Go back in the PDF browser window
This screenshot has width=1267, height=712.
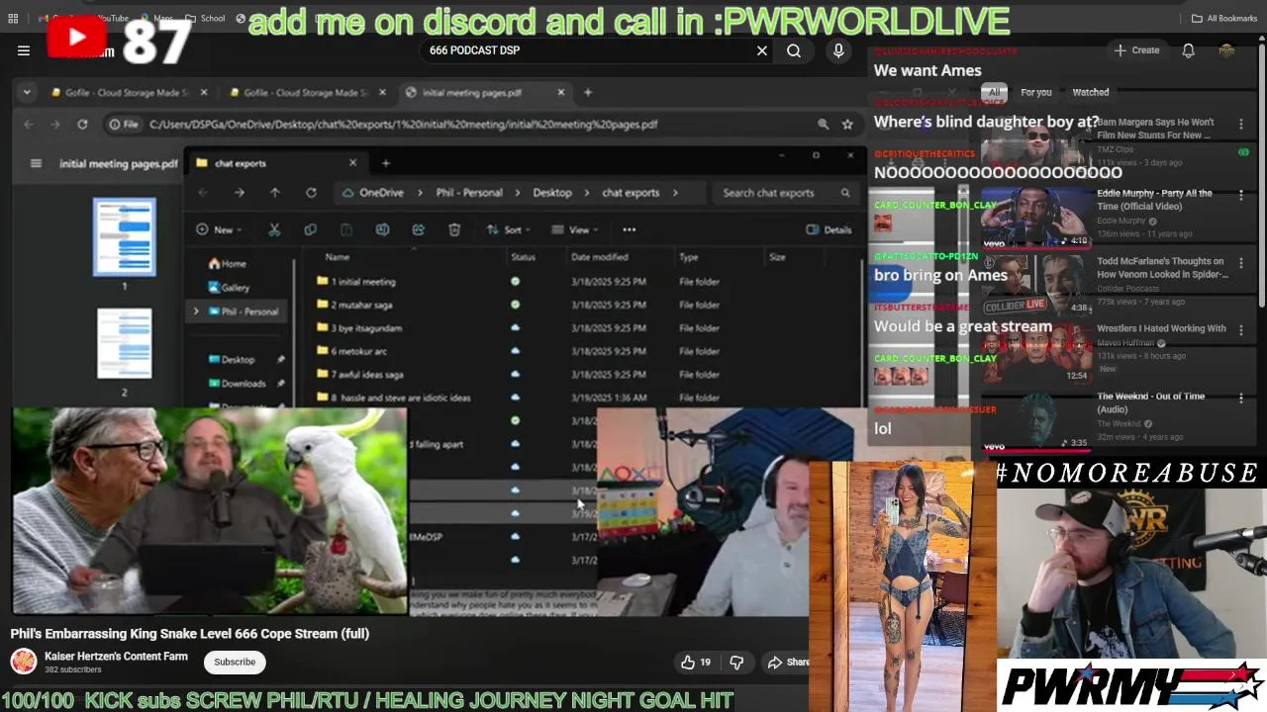[x=28, y=125]
